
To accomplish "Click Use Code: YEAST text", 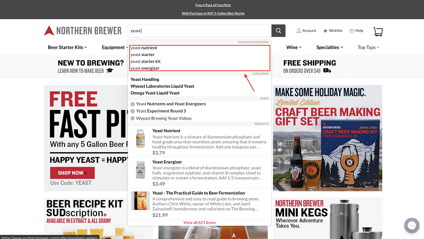I will pos(71,183).
